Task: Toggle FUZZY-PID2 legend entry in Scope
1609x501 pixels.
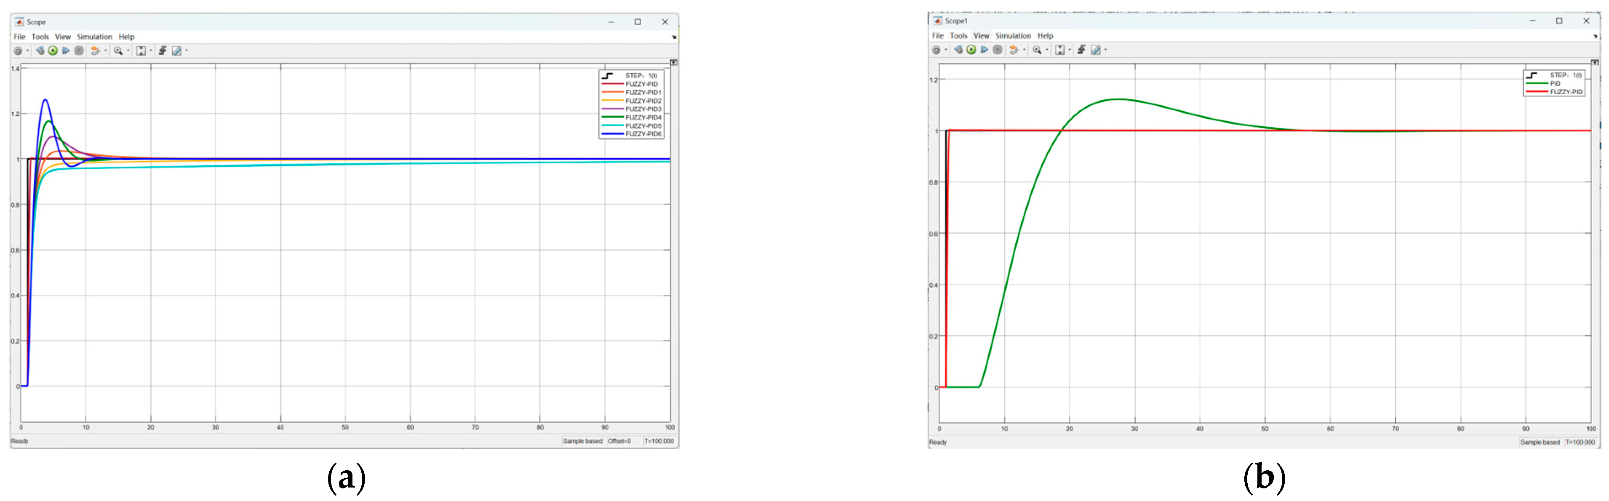Action: coord(631,101)
